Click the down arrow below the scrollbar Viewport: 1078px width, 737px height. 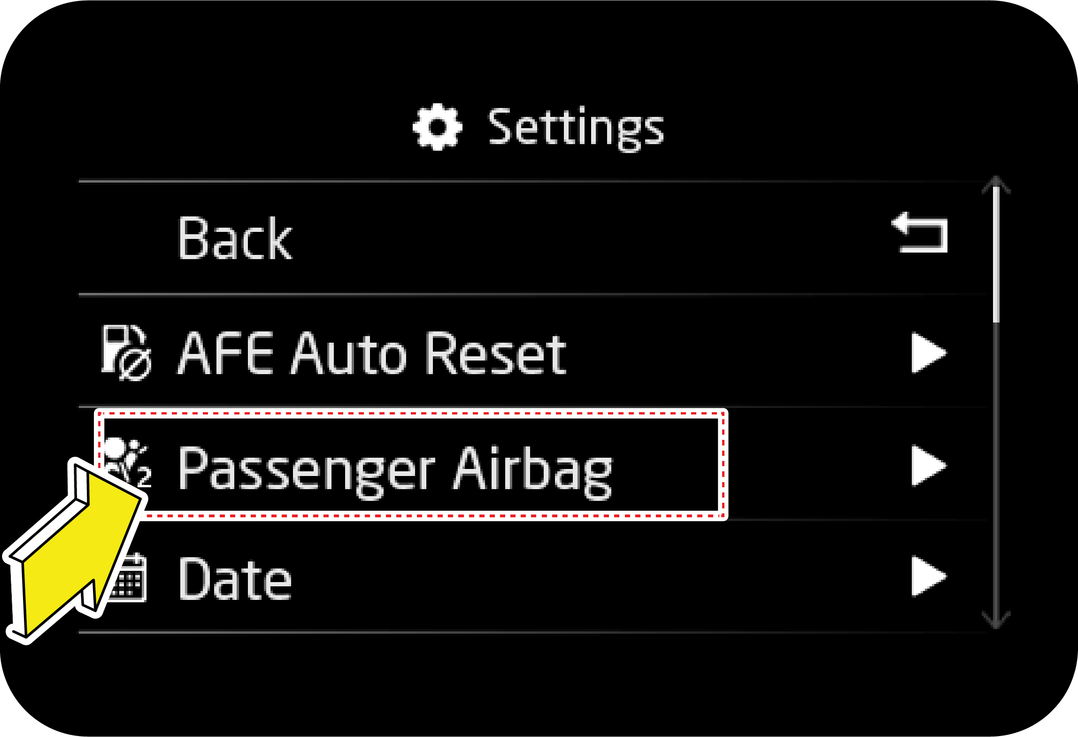pos(996,620)
